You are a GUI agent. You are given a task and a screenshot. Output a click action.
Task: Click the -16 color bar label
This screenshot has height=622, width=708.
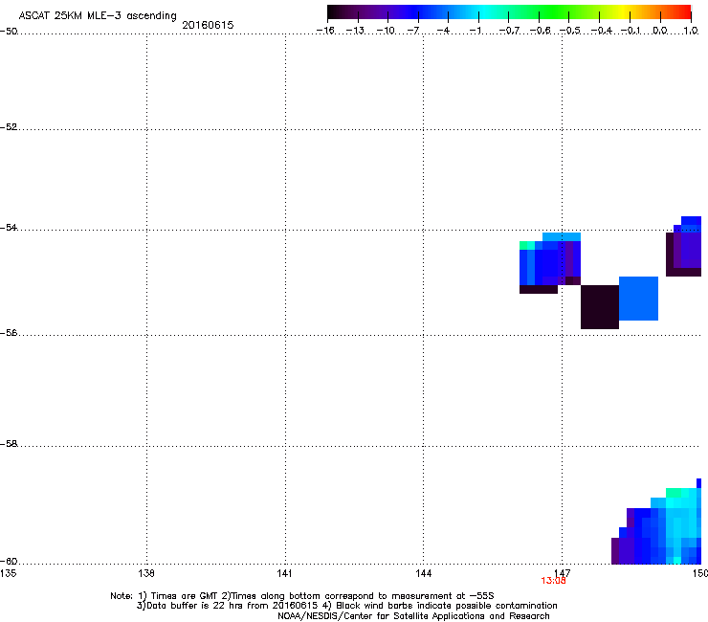[x=325, y=31]
